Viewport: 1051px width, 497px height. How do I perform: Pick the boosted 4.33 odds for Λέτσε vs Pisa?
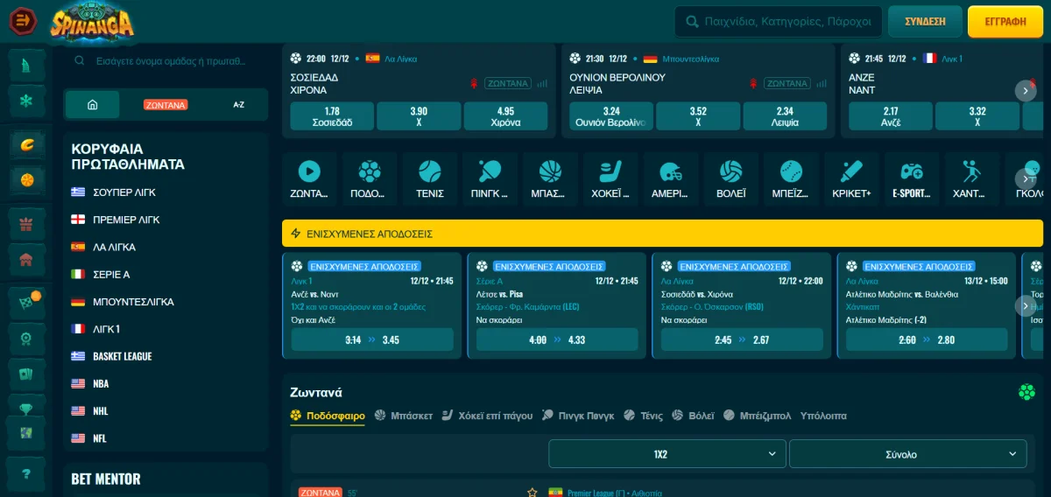click(x=557, y=339)
